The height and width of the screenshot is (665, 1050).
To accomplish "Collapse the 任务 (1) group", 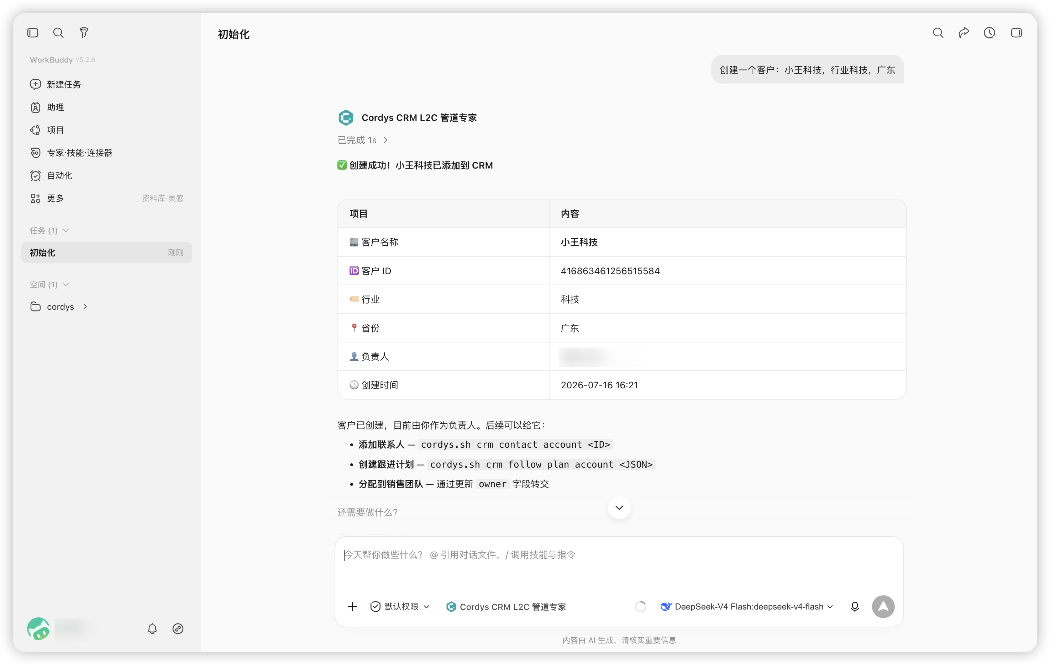I will 49,230.
